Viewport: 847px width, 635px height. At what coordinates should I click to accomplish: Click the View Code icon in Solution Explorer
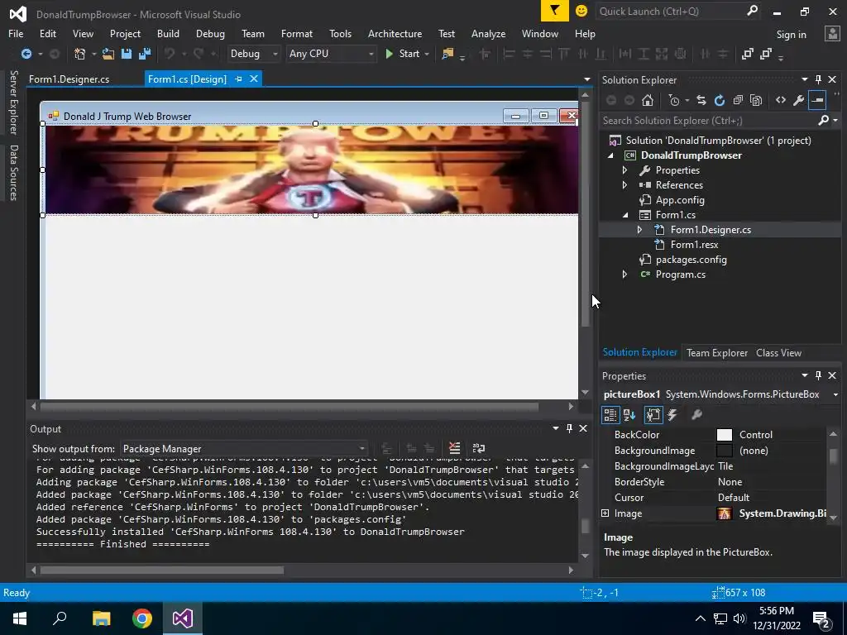(781, 100)
